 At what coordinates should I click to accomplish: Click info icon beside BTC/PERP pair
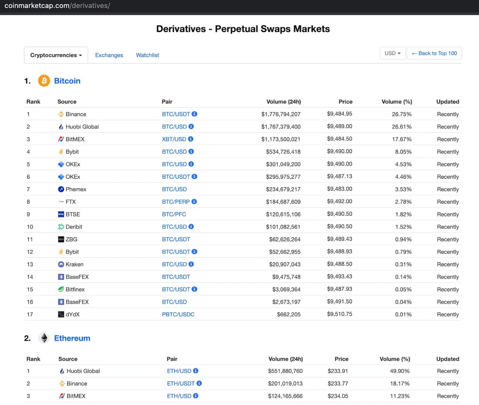[x=194, y=201]
